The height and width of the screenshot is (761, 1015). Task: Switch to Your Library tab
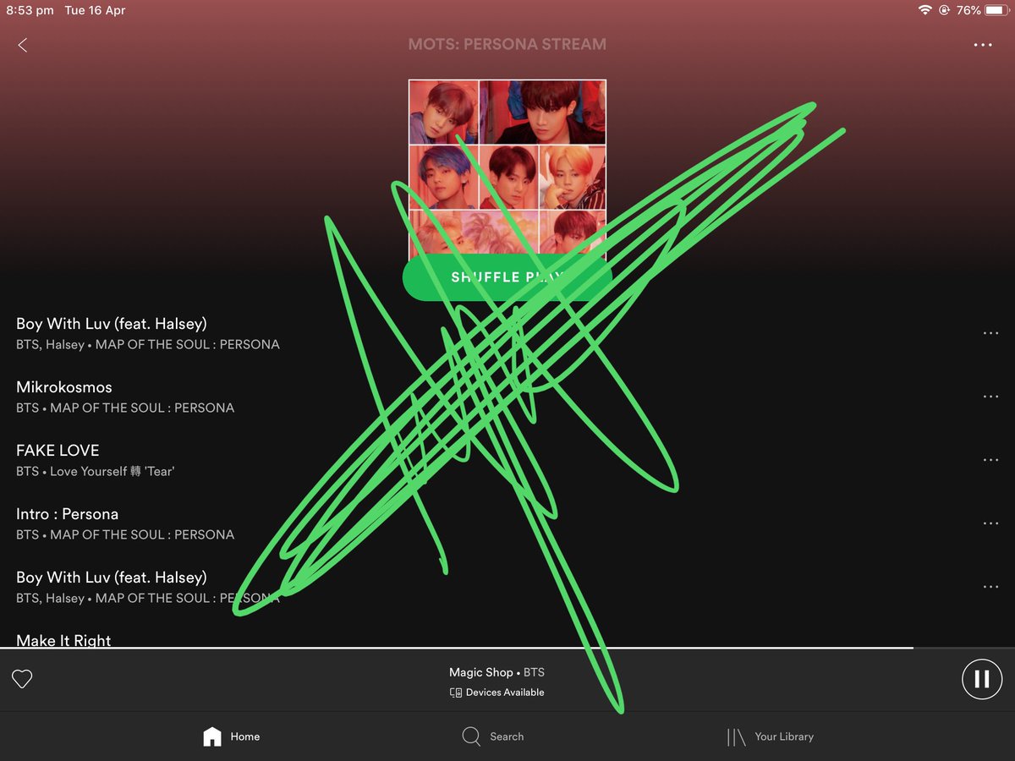click(771, 736)
